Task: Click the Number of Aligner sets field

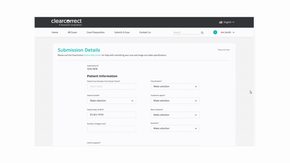Action: click(112, 129)
